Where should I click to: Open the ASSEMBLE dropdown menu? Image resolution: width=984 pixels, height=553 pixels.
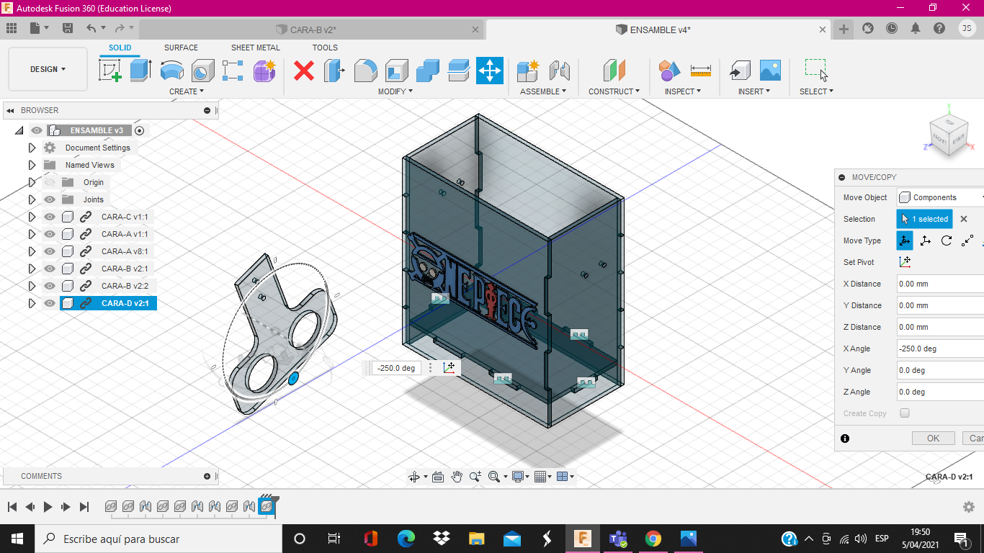tap(543, 91)
